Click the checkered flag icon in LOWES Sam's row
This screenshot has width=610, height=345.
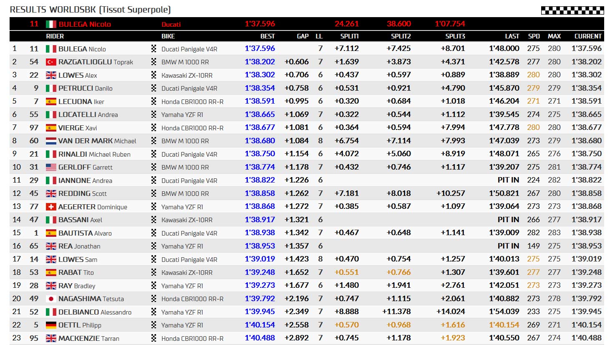154,259
